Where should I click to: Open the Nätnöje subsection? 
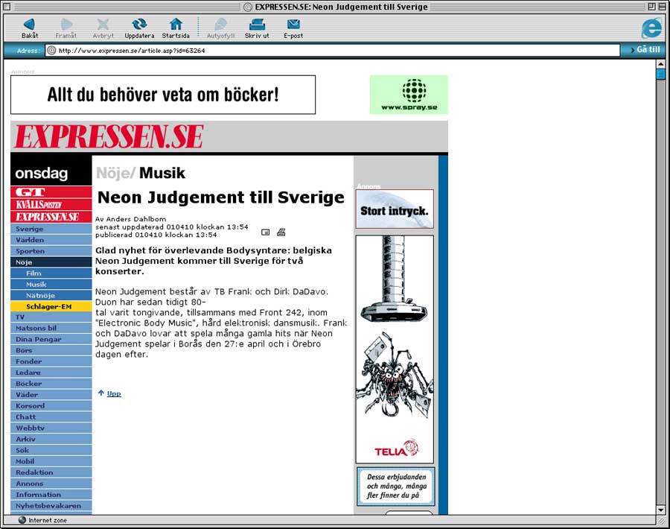coord(51,296)
